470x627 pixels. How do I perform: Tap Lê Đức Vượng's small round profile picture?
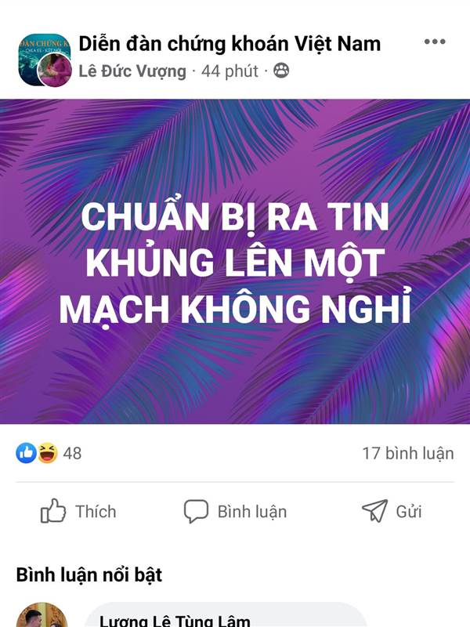point(54,70)
